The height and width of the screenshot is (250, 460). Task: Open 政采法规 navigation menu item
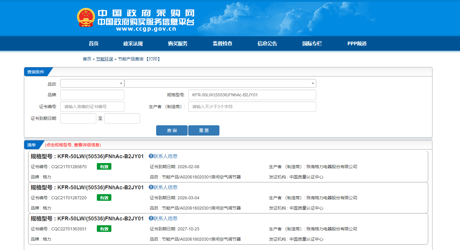(x=133, y=43)
